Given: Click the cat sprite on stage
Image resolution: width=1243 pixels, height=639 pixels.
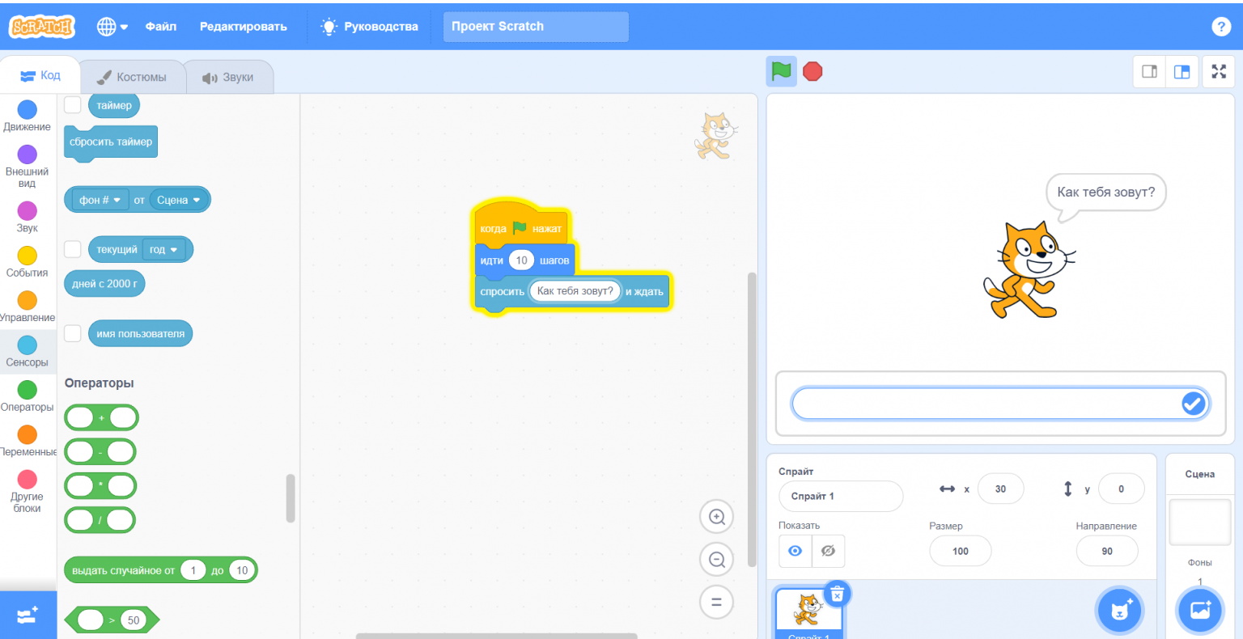Looking at the screenshot, I should tap(1028, 270).
